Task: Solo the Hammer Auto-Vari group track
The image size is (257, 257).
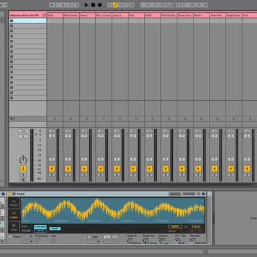Action: (23, 175)
